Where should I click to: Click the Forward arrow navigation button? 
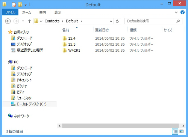coord(16,21)
